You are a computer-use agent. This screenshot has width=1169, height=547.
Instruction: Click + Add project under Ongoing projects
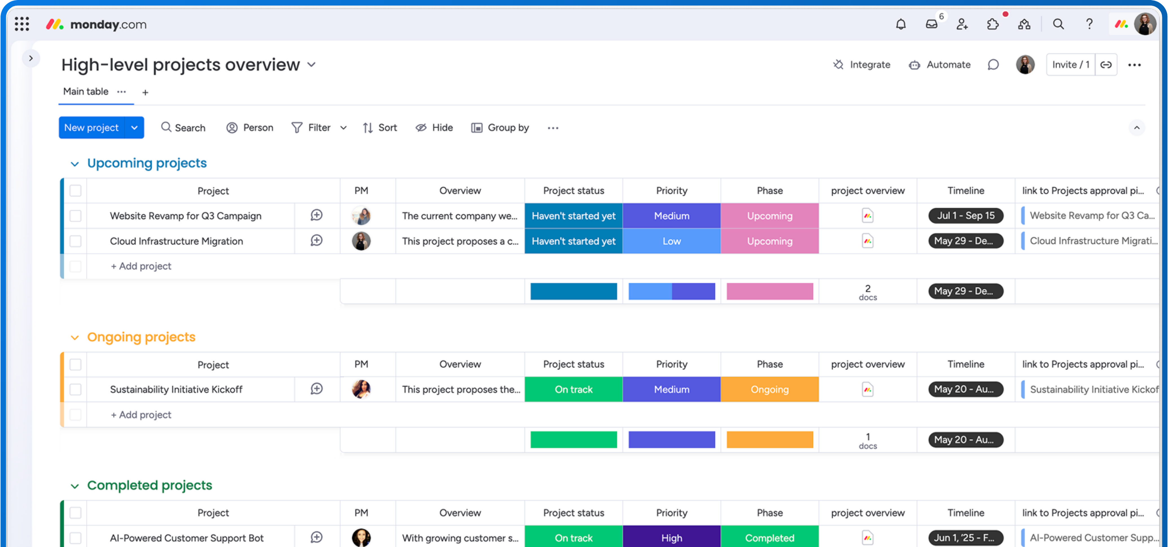click(x=141, y=415)
